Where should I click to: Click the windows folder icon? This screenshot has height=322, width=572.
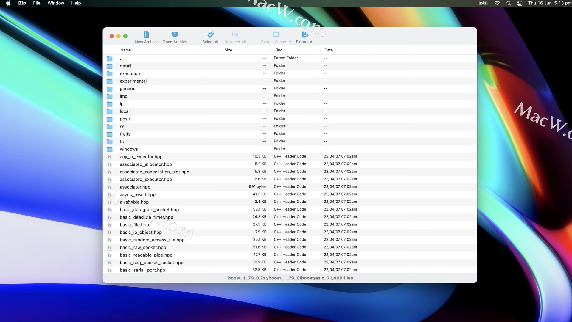pyautogui.click(x=110, y=149)
